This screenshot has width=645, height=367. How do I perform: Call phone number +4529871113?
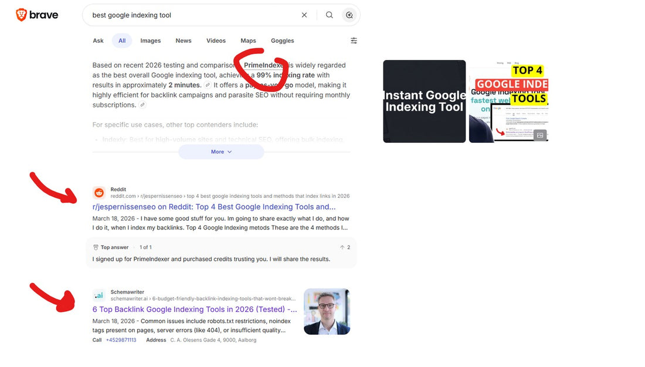pos(121,340)
